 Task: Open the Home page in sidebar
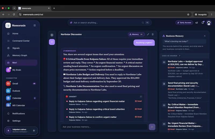click(x=21, y=34)
